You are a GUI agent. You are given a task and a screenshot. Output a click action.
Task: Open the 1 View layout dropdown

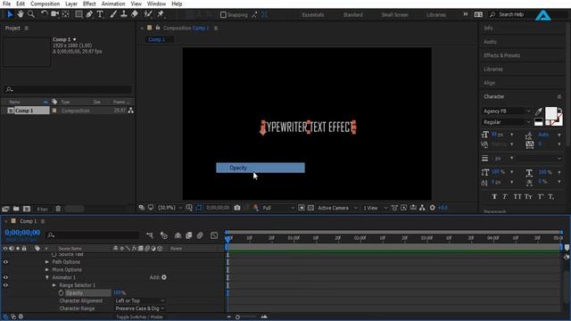[375, 208]
